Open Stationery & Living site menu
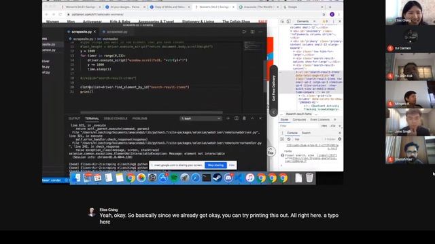The width and height of the screenshot is (435, 244). 198,22
